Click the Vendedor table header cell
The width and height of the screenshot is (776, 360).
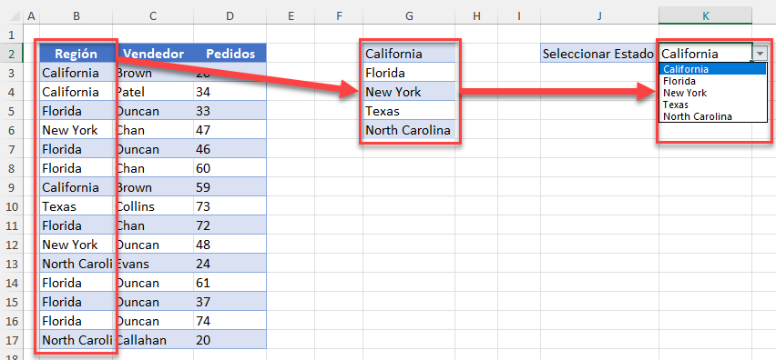click(x=153, y=54)
